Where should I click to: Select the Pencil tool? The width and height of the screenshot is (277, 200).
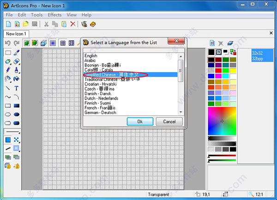coord(8,70)
